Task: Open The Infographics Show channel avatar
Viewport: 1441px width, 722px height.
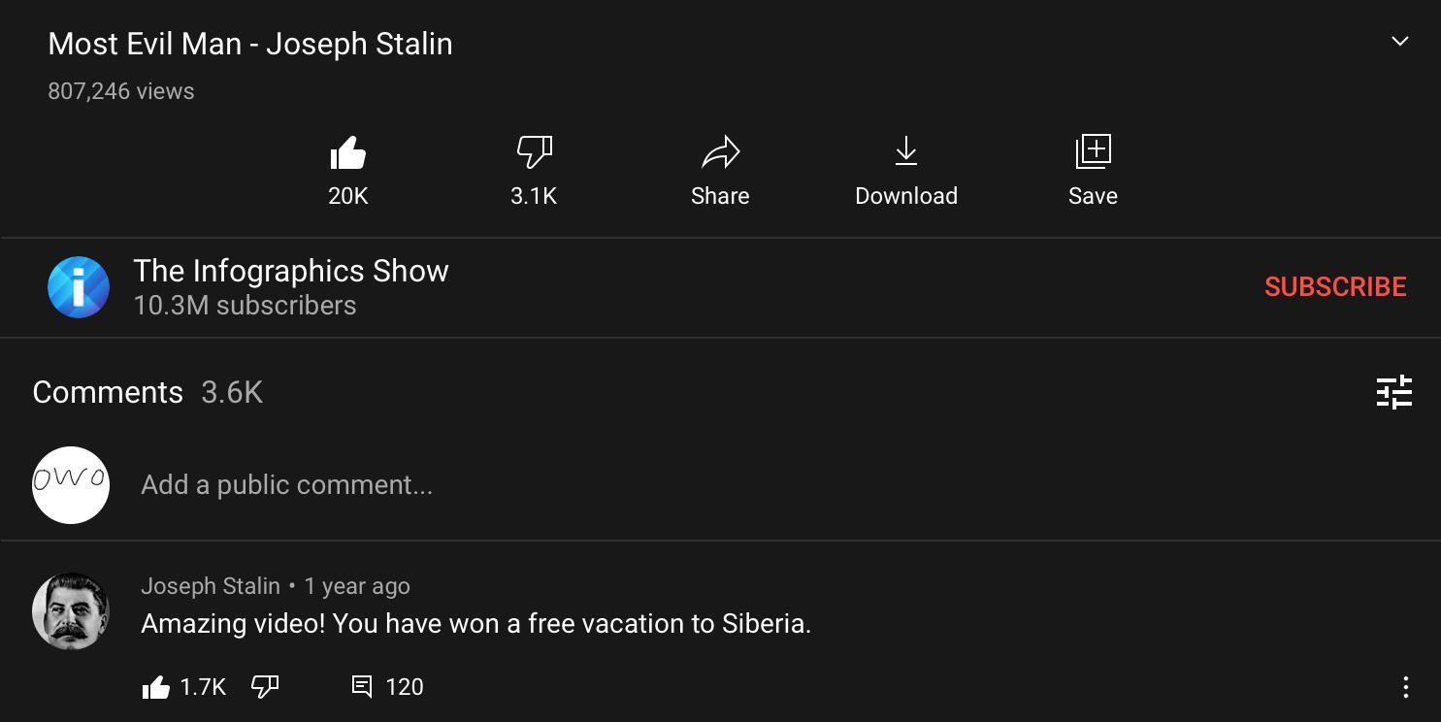Action: pos(79,287)
